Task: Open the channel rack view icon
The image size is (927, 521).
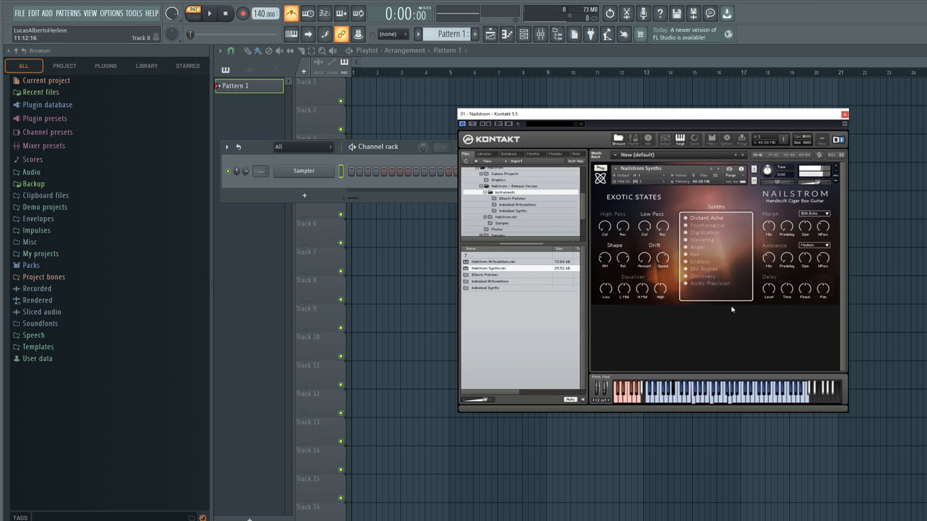Action: pyautogui.click(x=523, y=34)
